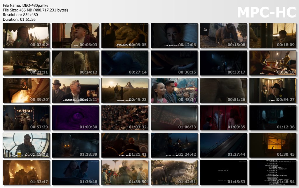This screenshot has width=299, height=188.
Task: Click the crowd frame at 01:03:32
Action: click(125, 118)
